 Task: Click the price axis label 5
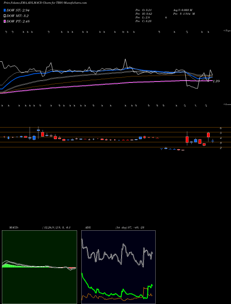pyautogui.click(x=221, y=133)
